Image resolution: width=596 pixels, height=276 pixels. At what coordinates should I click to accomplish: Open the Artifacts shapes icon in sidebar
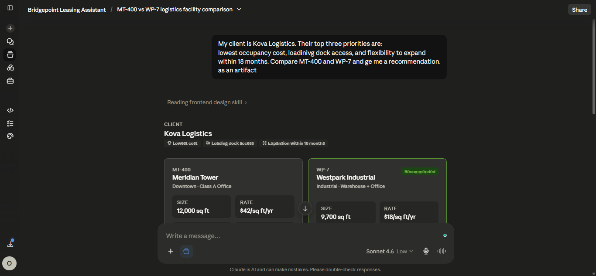tap(10, 68)
